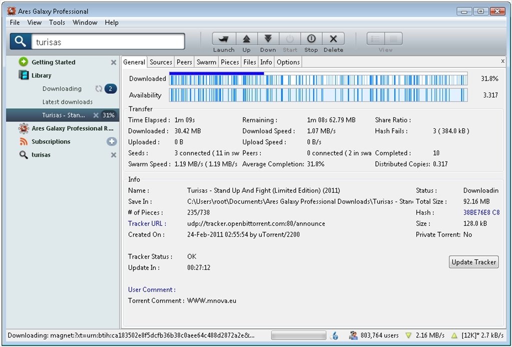This screenshot has width=512, height=347.
Task: Open the Downloading list in sidebar
Action: click(x=62, y=89)
